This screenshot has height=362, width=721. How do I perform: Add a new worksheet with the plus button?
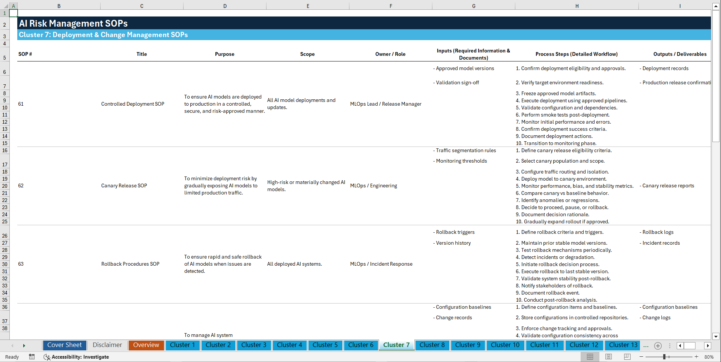click(658, 346)
